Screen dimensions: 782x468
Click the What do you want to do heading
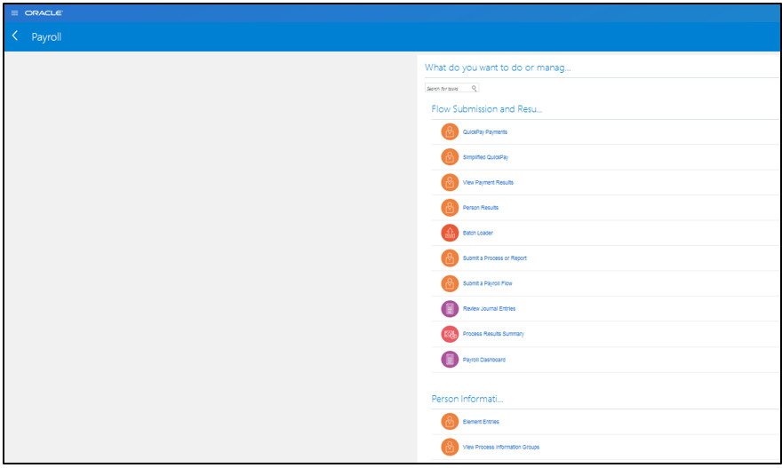(x=498, y=67)
